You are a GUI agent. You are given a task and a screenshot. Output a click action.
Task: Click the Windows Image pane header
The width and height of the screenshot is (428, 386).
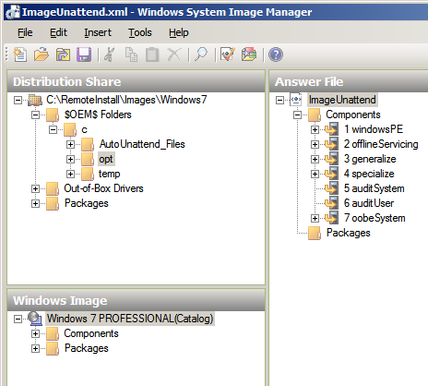pyautogui.click(x=136, y=300)
